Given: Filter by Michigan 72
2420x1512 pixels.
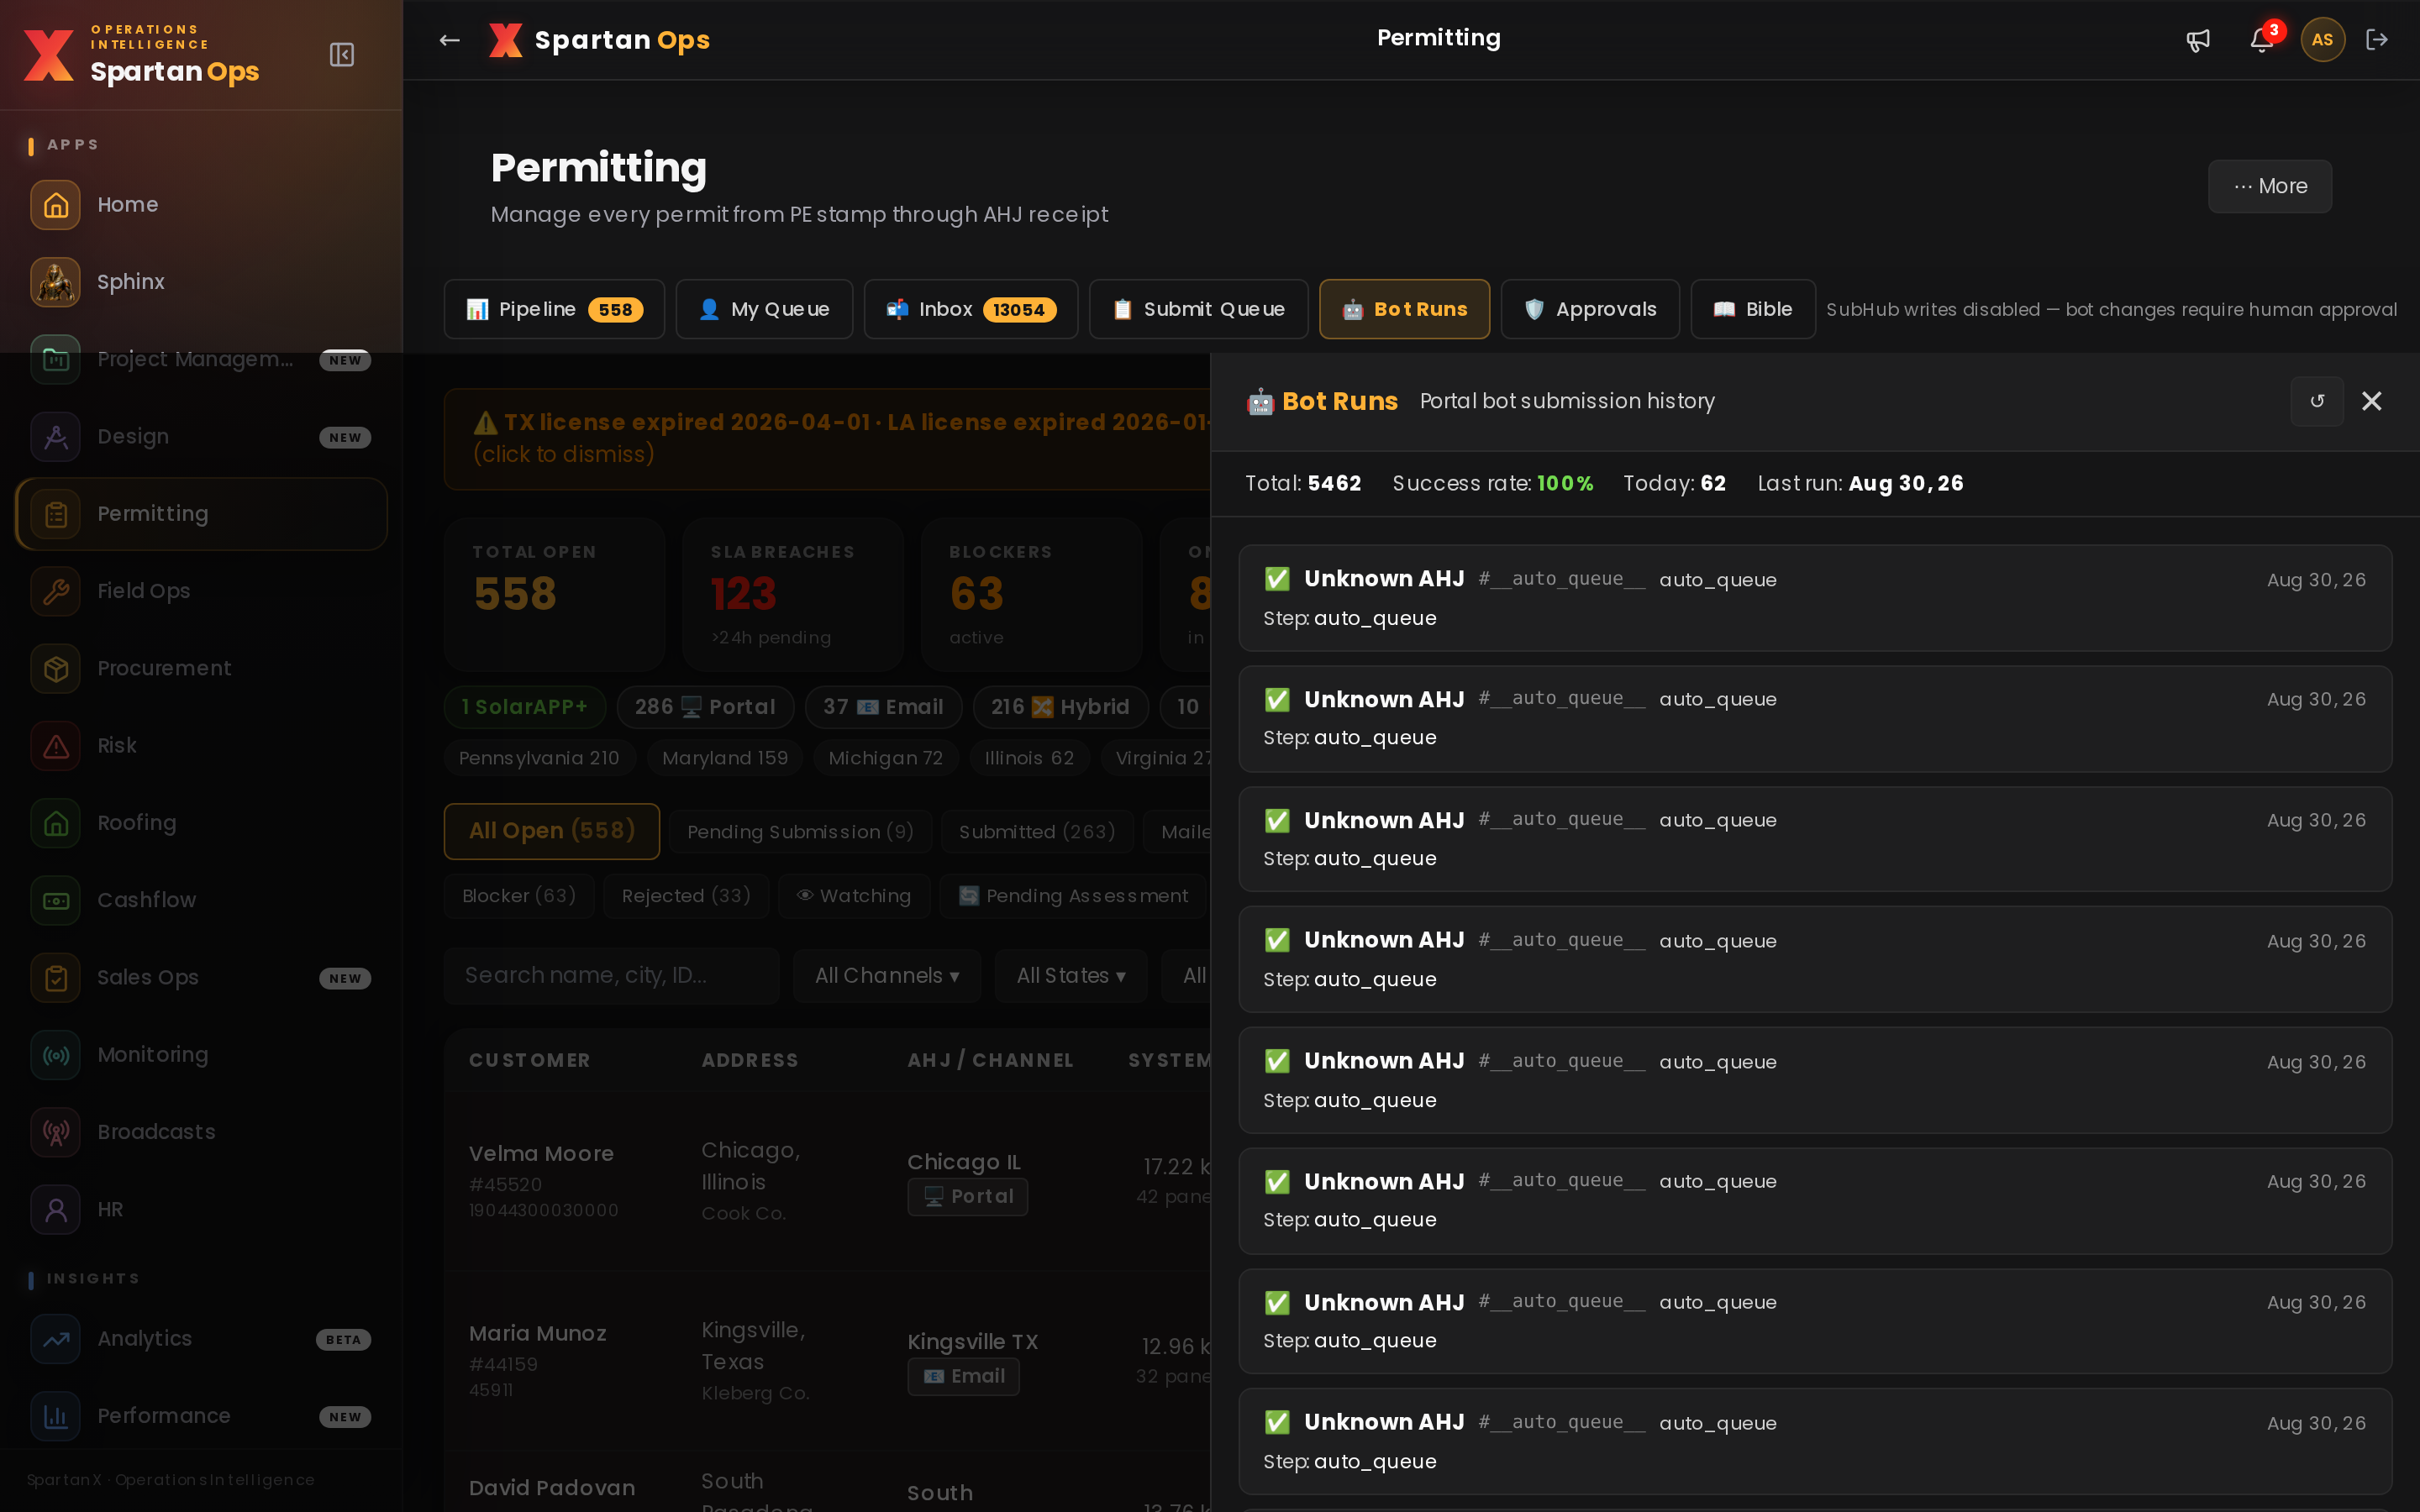Looking at the screenshot, I should [886, 758].
